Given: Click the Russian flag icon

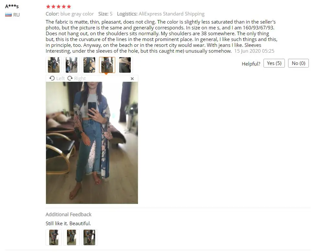Looking at the screenshot, I should [8, 15].
